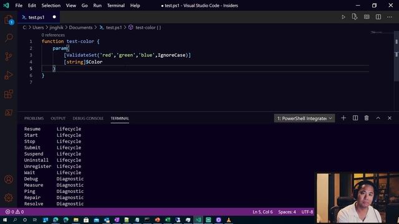Open the Source Control view
Screen dimensions: 399x224
pos(9,56)
